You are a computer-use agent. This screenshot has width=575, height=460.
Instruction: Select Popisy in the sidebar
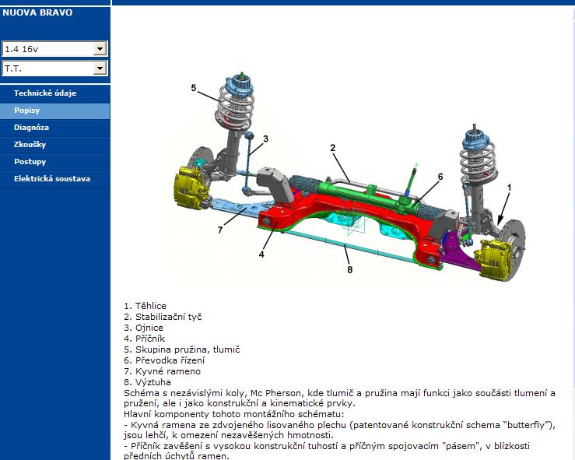[28, 111]
